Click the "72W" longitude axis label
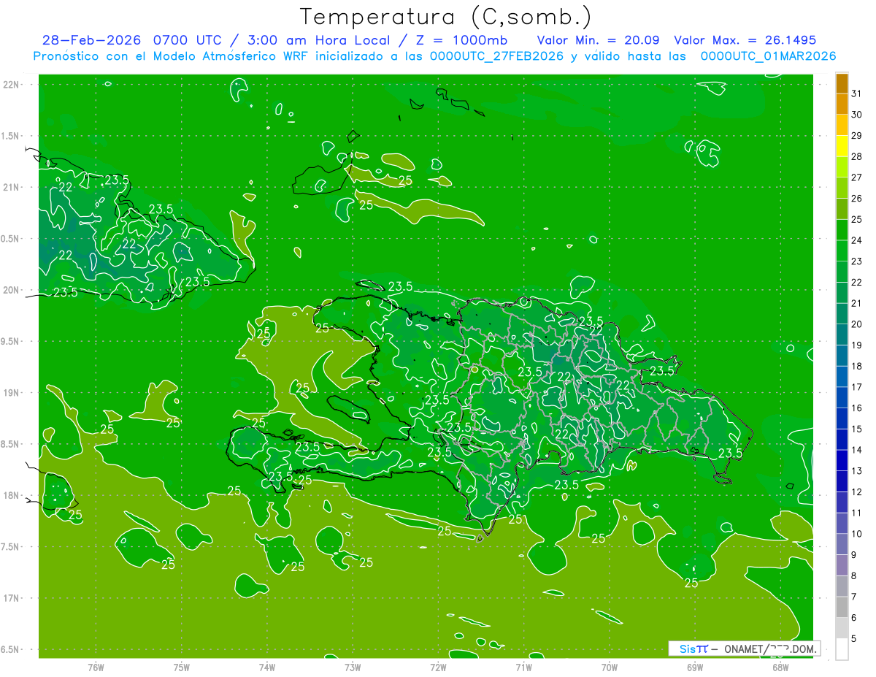The height and width of the screenshot is (677, 876). coord(438,667)
